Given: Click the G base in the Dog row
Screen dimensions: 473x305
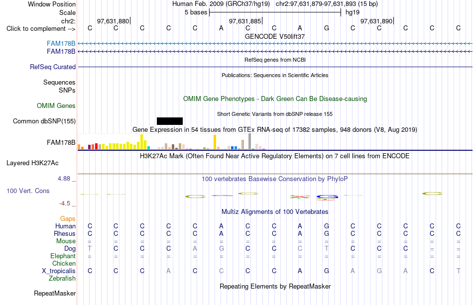Looking at the screenshot, I should 222,249.
